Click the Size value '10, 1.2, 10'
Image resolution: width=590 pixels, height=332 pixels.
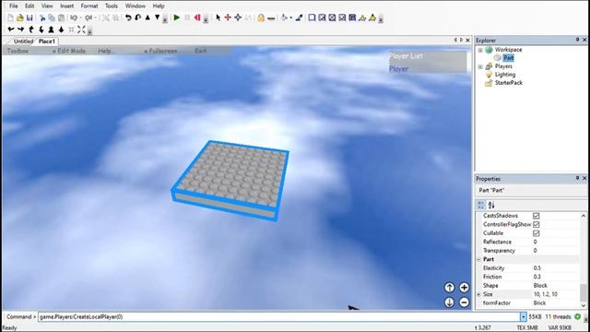(545, 294)
